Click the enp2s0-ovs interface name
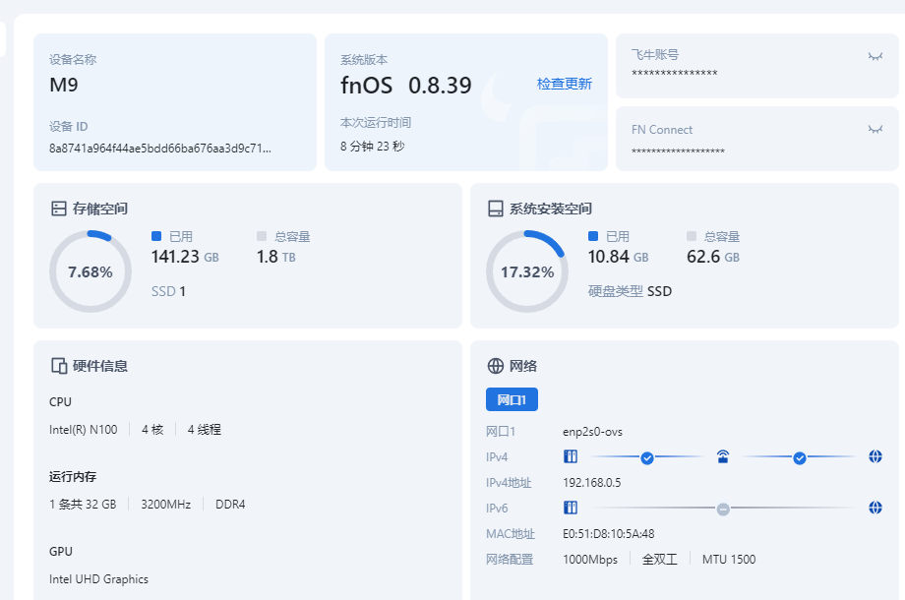This screenshot has height=600, width=905. 593,432
